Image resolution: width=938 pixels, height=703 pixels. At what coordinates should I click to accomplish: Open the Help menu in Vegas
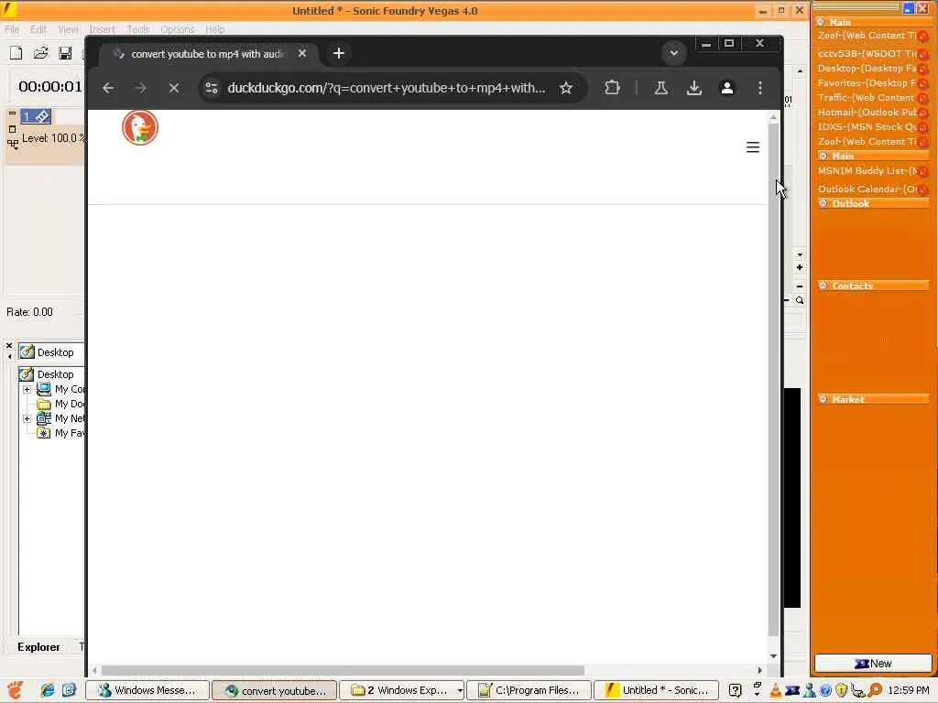214,28
